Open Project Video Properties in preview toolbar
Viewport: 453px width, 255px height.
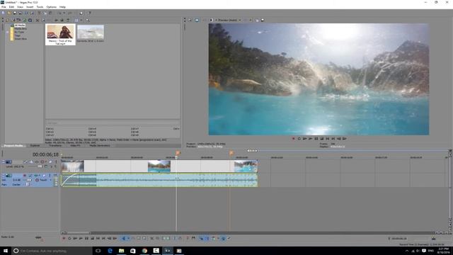(x=190, y=20)
